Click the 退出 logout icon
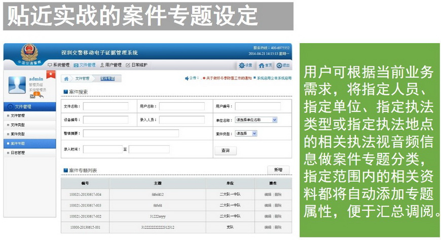The image size is (441, 240). point(279,65)
